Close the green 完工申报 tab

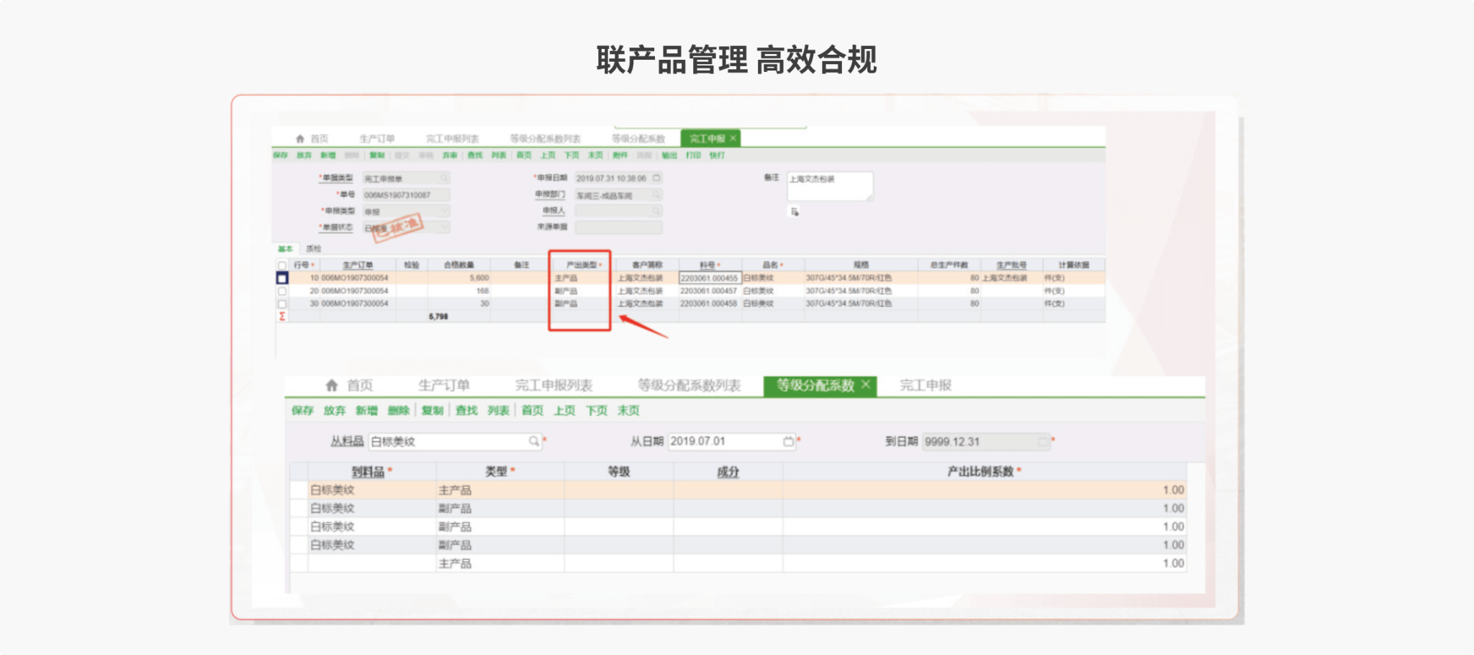(x=733, y=138)
